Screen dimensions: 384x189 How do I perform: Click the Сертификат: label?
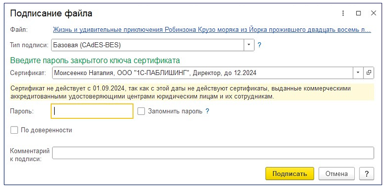[28, 73]
